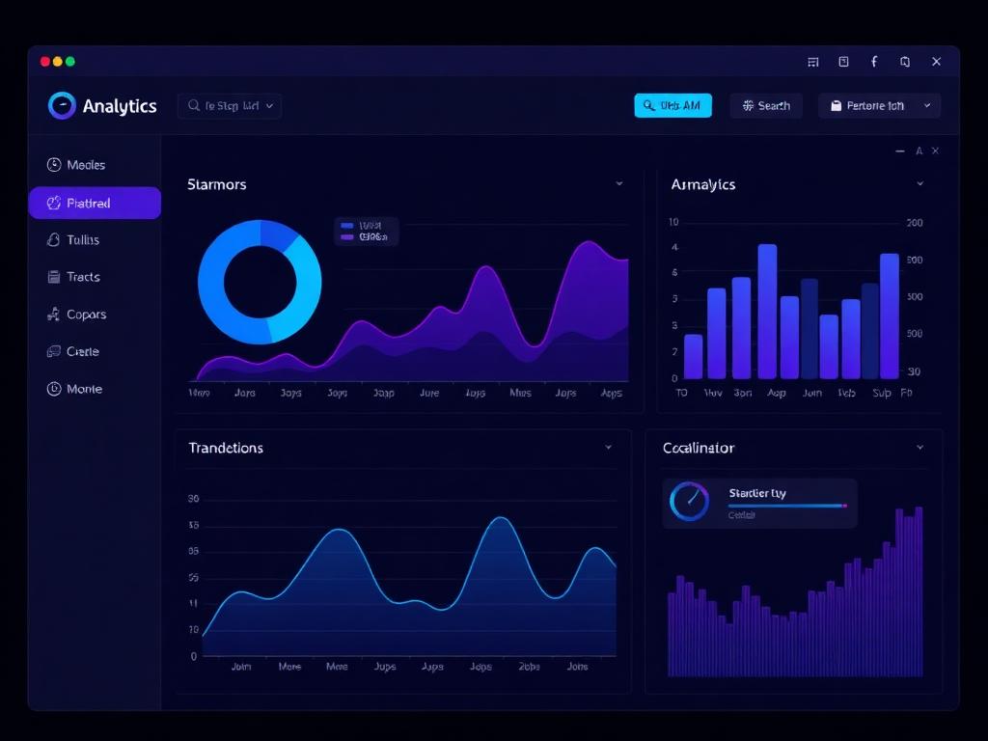The height and width of the screenshot is (741, 988).
Task: Collapse the Trandetions panel chevron
Action: coord(609,448)
